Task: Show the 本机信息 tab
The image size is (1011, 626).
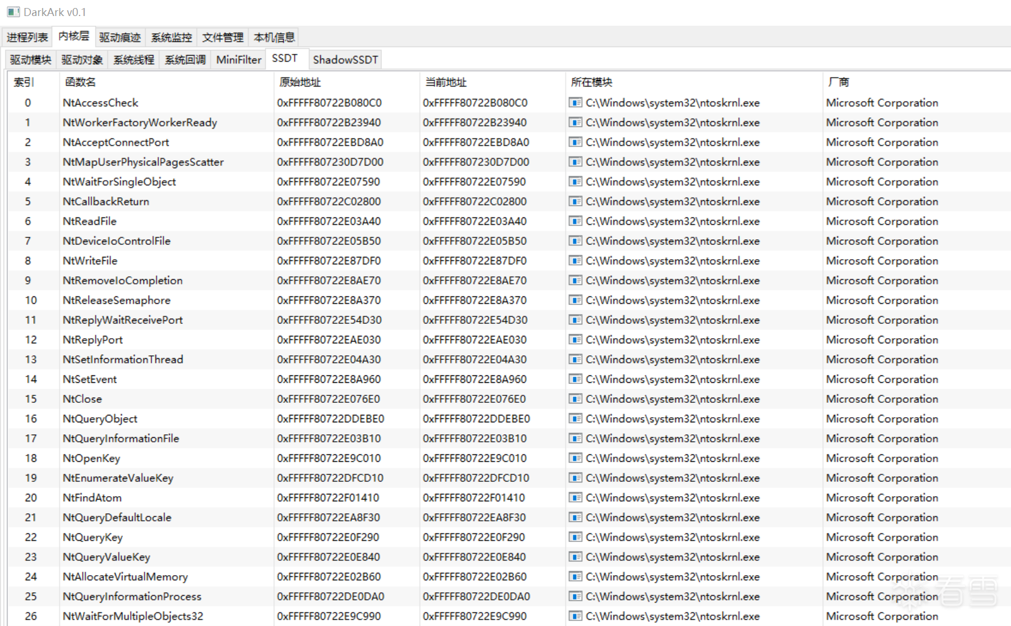Action: [274, 37]
